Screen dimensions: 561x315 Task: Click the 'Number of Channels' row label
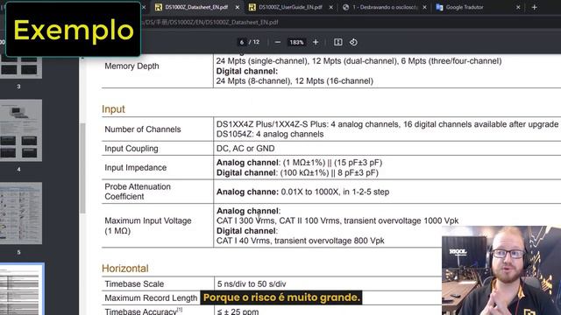[143, 129]
